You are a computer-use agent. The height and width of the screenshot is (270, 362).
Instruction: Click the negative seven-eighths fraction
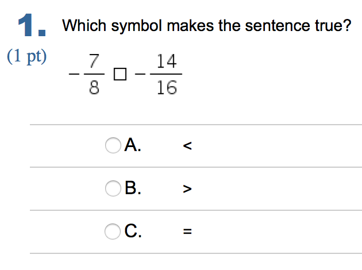[86, 76]
